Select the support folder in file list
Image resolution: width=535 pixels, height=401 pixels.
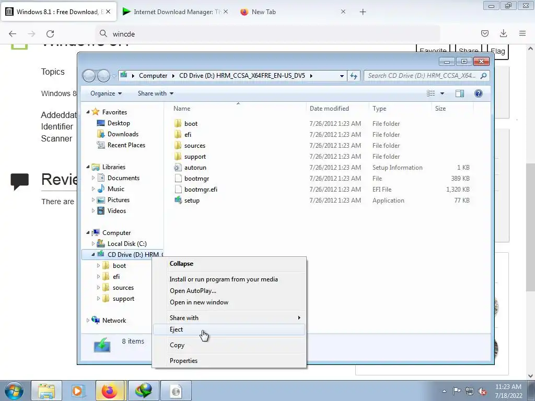(x=195, y=157)
